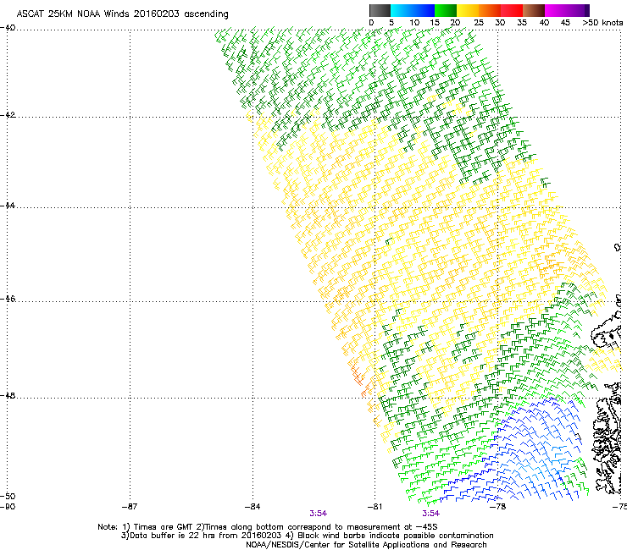Image resolution: width=627 pixels, height=550 pixels.
Task: Select the '15' color bar legend label
Action: [x=435, y=23]
